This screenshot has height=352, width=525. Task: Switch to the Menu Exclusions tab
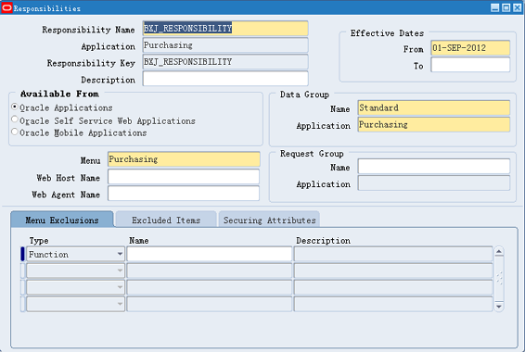62,220
